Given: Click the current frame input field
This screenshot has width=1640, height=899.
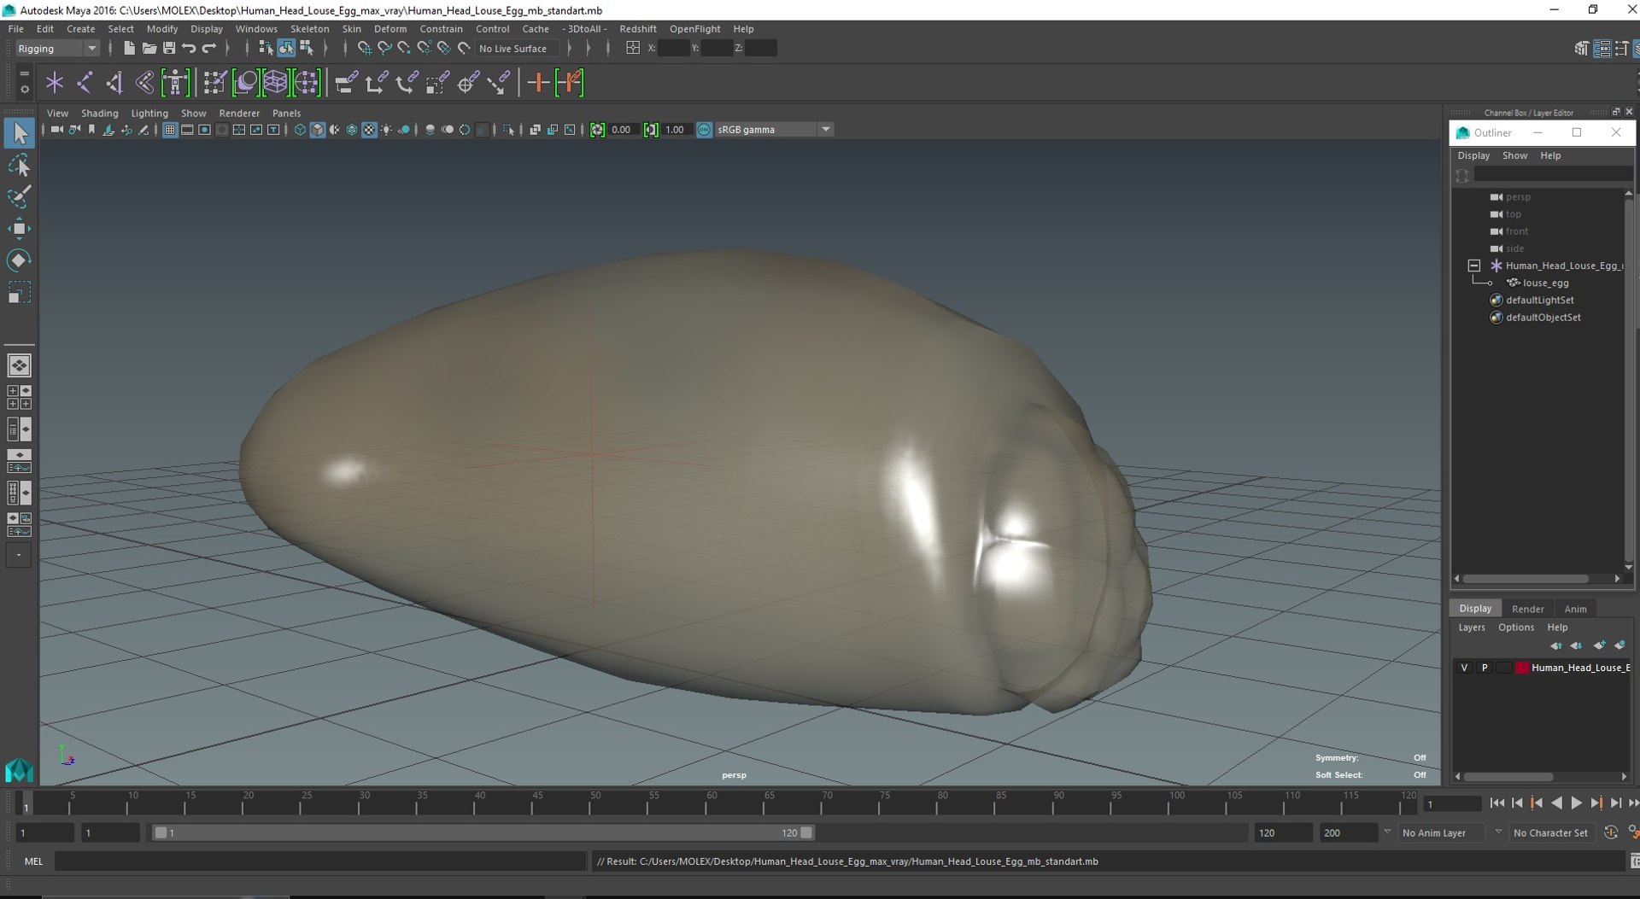Looking at the screenshot, I should 1452,804.
